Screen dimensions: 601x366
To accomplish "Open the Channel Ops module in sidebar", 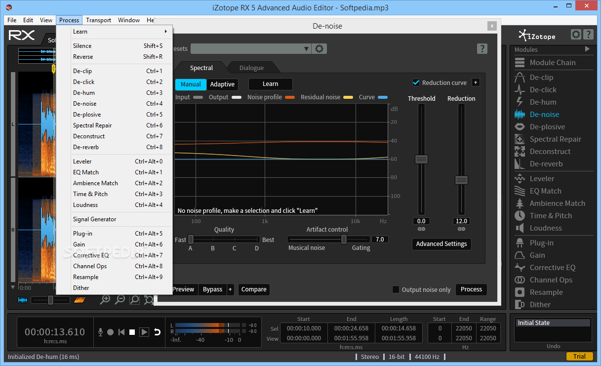I will click(543, 280).
